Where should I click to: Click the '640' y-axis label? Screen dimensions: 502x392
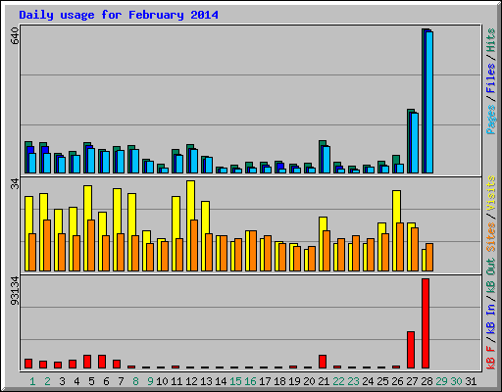tap(15, 36)
